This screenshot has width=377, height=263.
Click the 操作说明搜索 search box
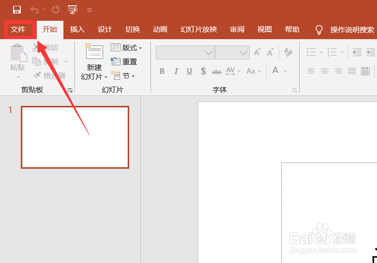pyautogui.click(x=352, y=30)
